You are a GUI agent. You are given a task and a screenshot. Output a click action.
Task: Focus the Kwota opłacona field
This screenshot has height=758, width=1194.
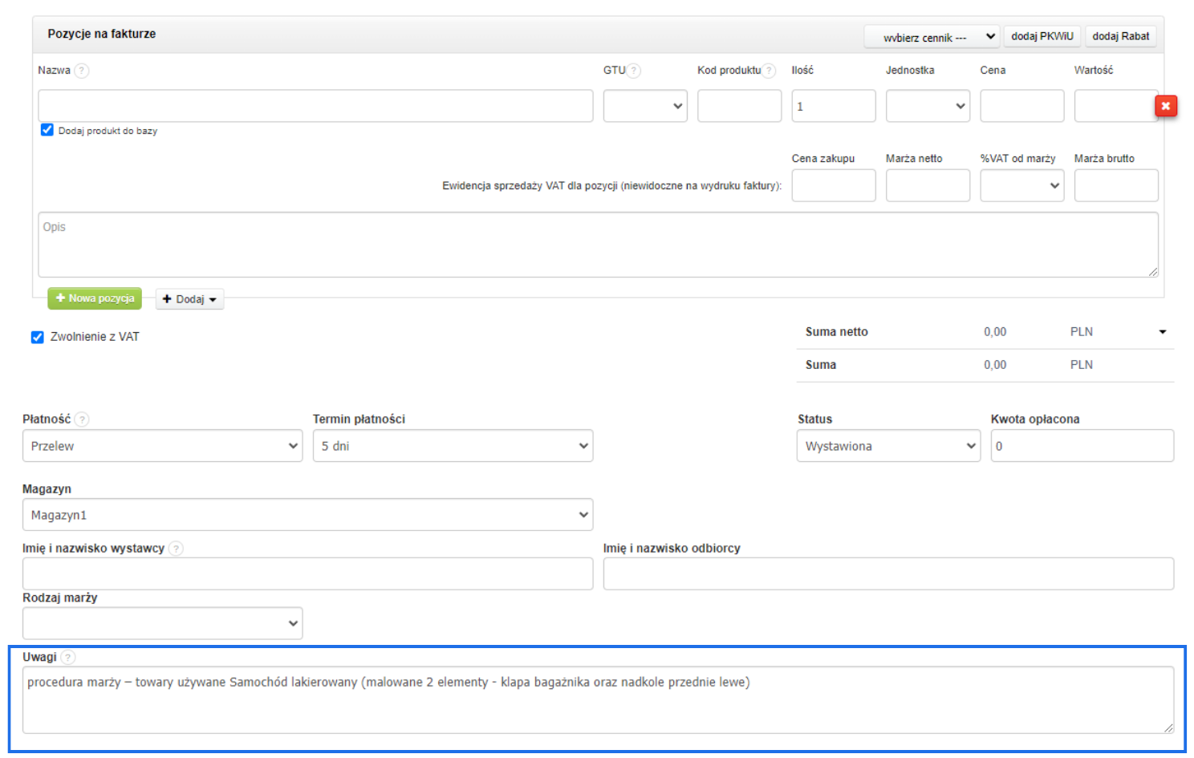(x=1082, y=446)
